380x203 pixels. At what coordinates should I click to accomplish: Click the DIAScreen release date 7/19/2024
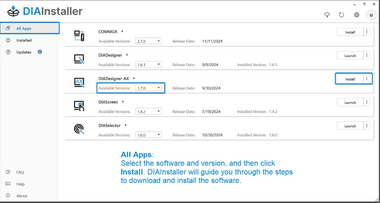coord(211,112)
